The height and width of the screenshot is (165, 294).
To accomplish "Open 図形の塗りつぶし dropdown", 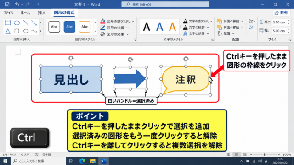I will pyautogui.click(x=118, y=22).
